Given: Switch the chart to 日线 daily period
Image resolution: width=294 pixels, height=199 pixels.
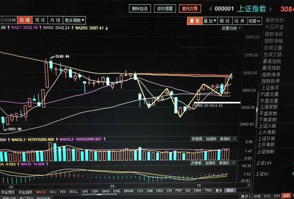Looking at the screenshot, I should [x=25, y=20].
